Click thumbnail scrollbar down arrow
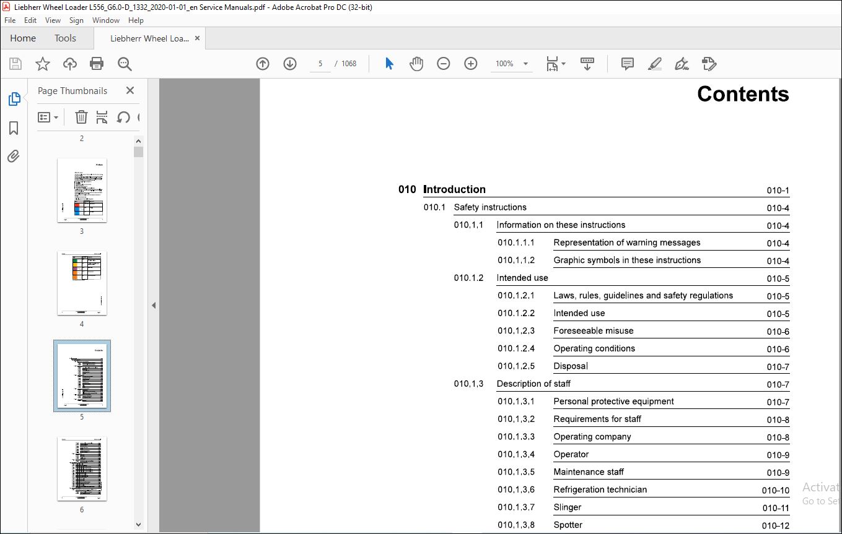842x534 pixels. (138, 525)
